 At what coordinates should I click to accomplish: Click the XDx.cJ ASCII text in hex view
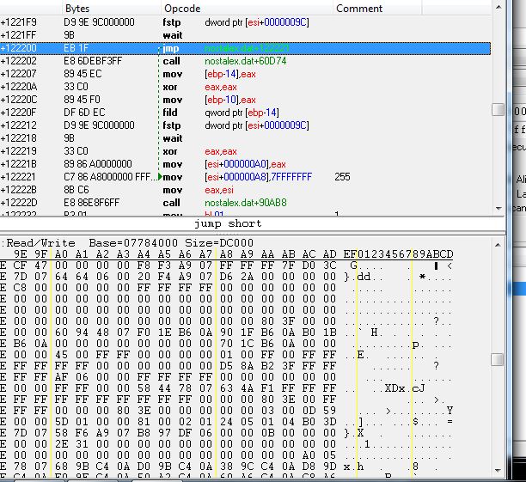click(403, 387)
